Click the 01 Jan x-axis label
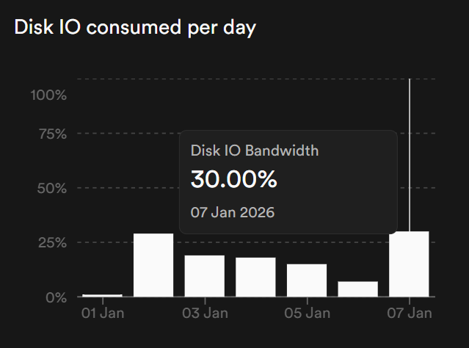Image resolution: width=469 pixels, height=348 pixels. click(102, 313)
